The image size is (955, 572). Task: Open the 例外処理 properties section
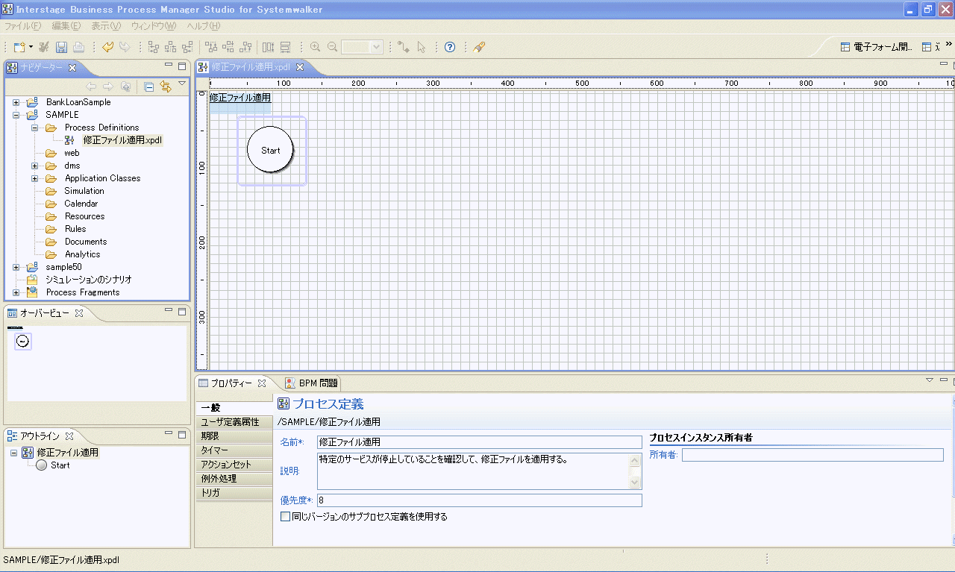pos(234,479)
